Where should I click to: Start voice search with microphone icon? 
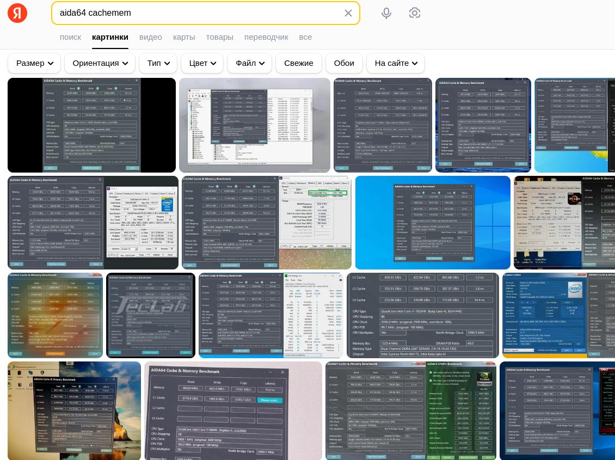pos(386,13)
